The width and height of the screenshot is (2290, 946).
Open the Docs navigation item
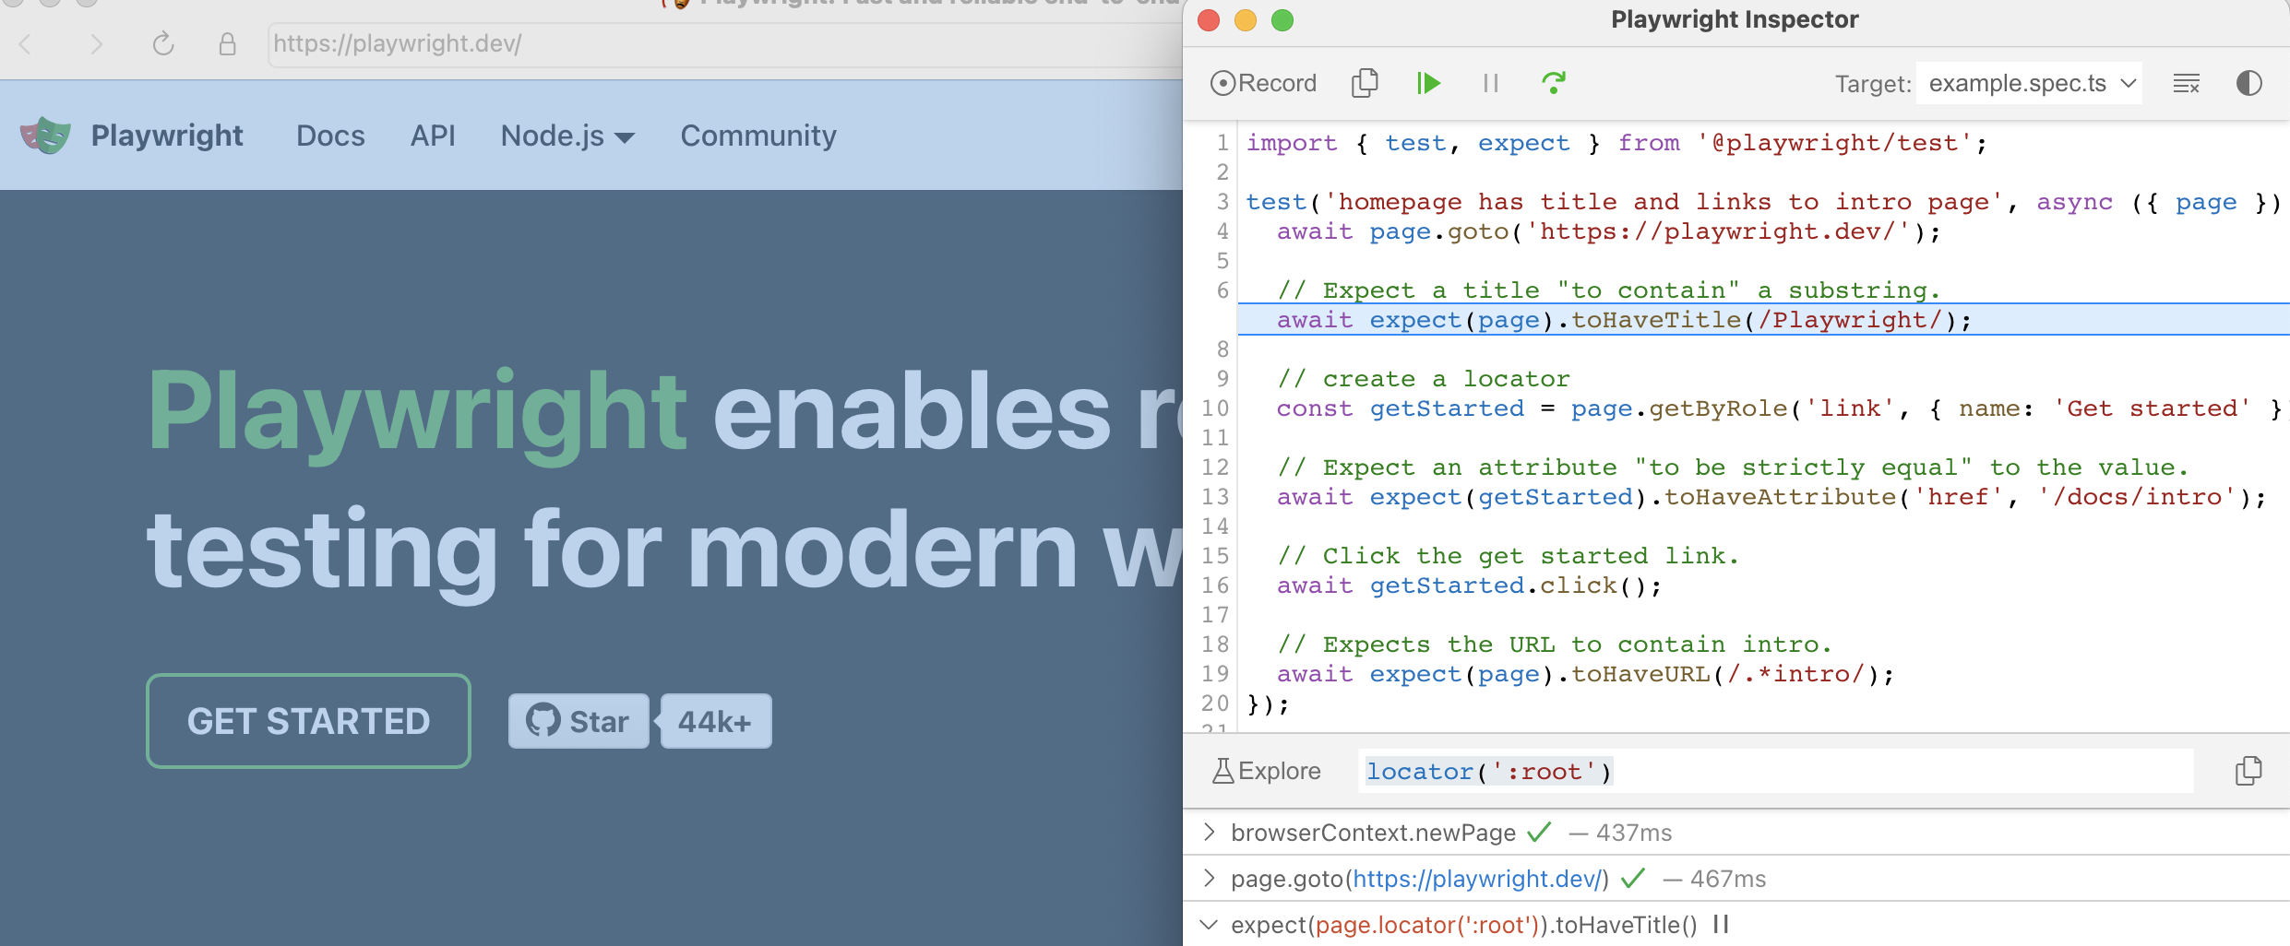click(330, 136)
